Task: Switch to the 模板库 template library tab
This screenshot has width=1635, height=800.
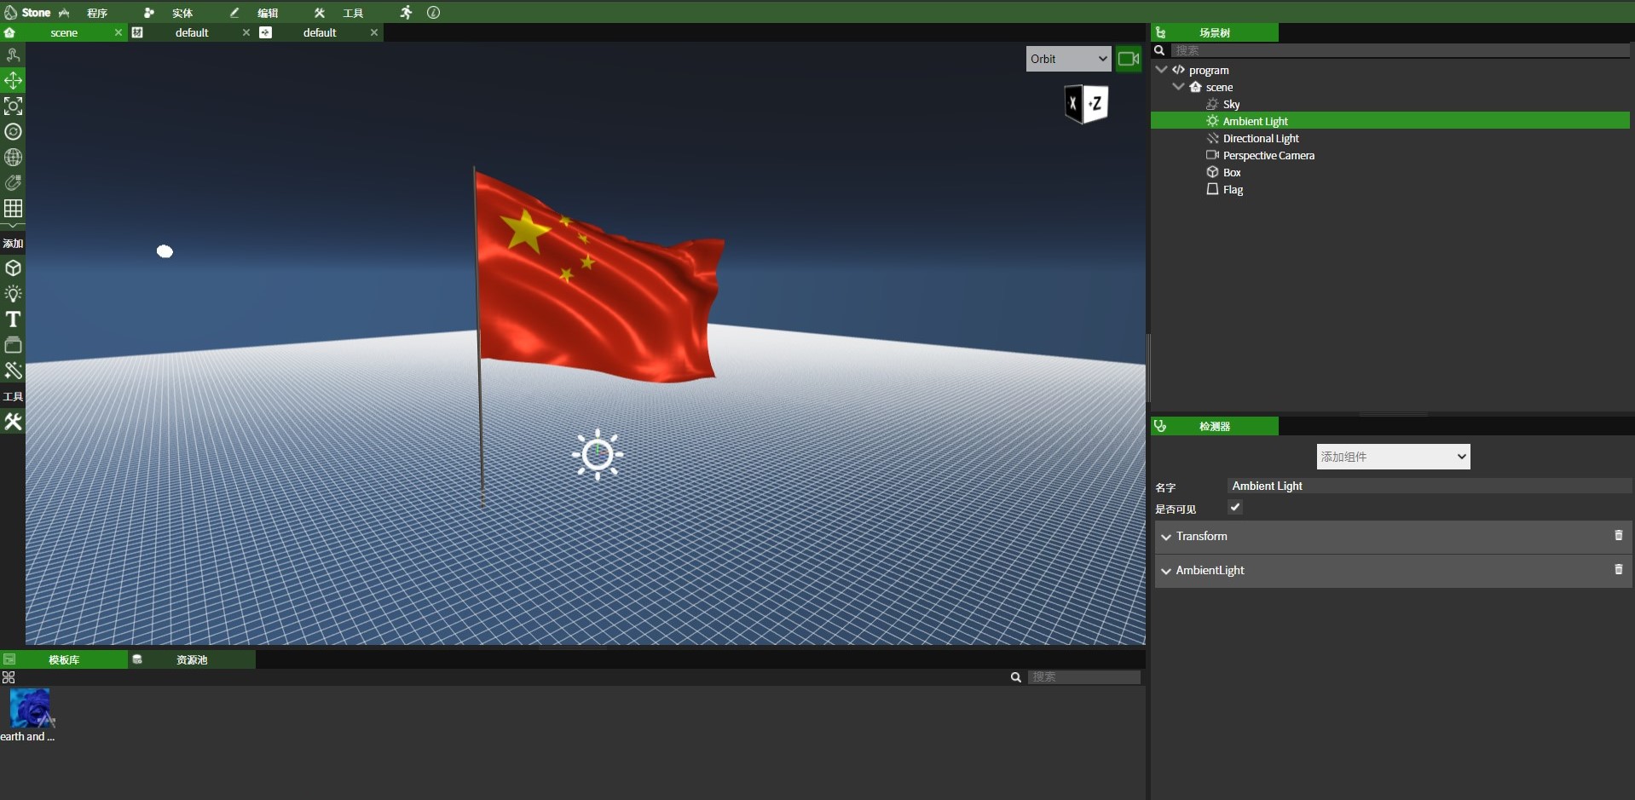Action: (64, 659)
